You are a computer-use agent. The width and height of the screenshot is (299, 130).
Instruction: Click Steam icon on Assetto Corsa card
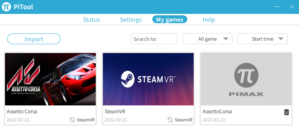[x=72, y=120]
